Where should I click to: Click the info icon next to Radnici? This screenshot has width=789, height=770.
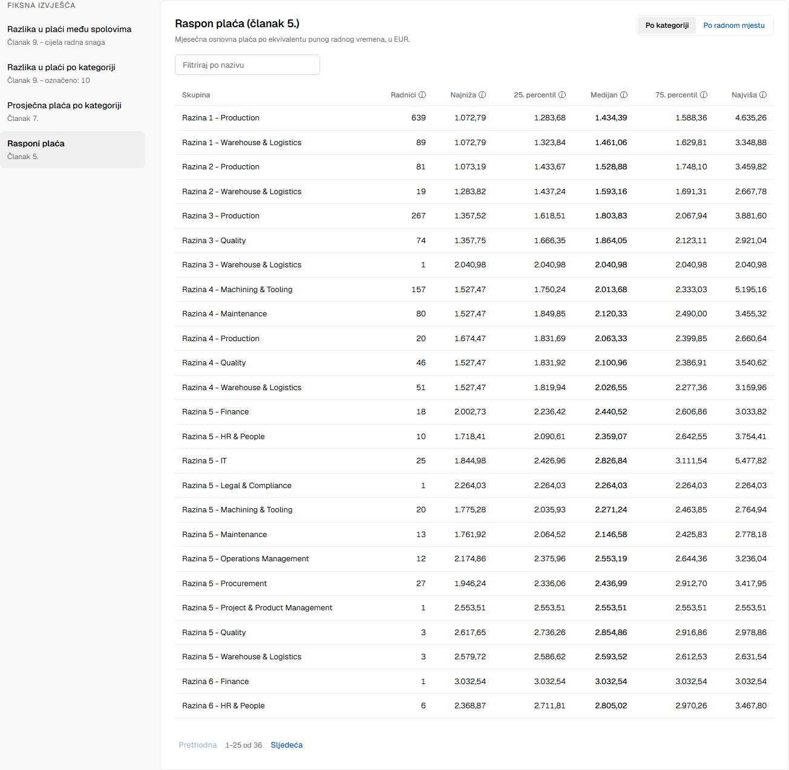pyautogui.click(x=422, y=95)
